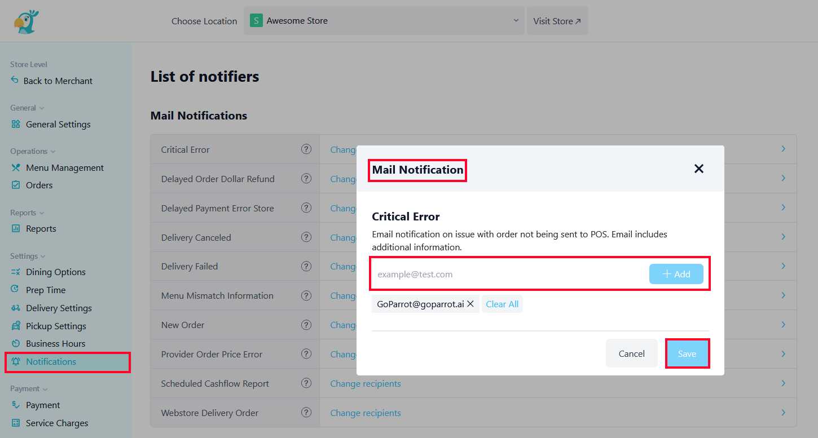Open Orders in the sidebar
This screenshot has height=438, width=818.
coord(32,185)
